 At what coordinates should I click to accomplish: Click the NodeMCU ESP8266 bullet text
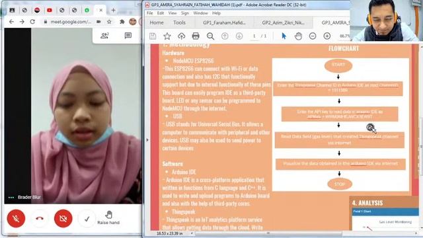193,61
